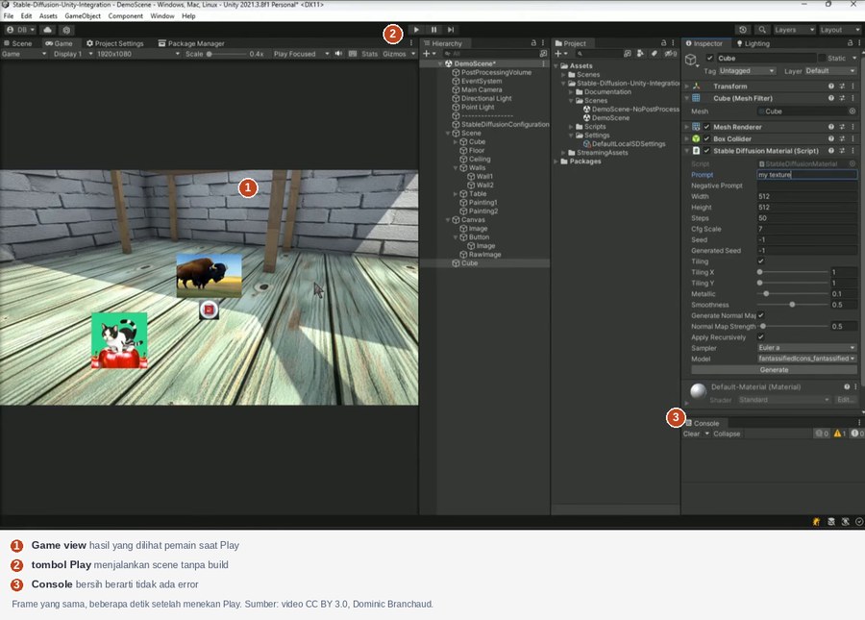The image size is (865, 620).
Task: Open the Package Manager tab
Action: (x=191, y=43)
